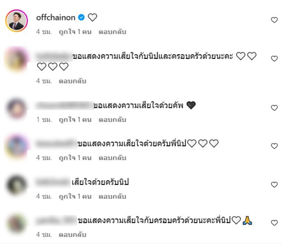Open the verified badge next to offchainon

coord(81,17)
